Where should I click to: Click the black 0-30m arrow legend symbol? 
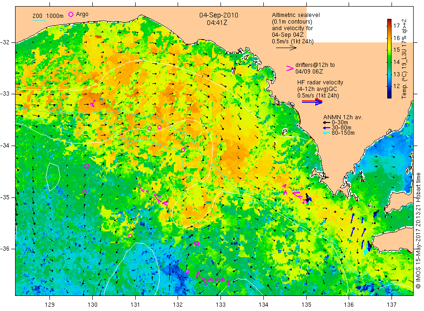pyautogui.click(x=326, y=123)
